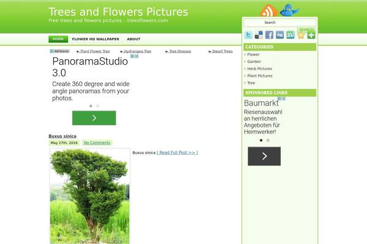
Task: Click the green arrow button in PanoramaStudio ad
Action: coord(94,118)
